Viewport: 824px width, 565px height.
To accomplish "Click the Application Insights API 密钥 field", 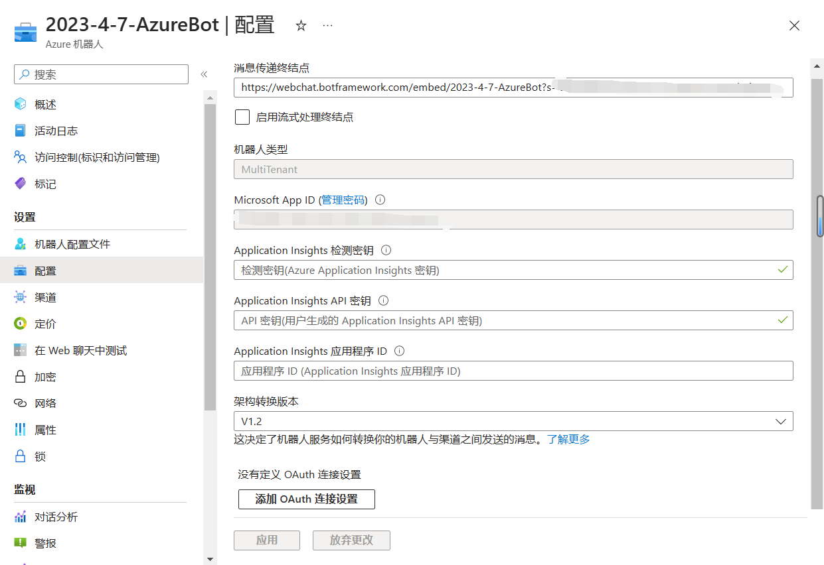I will tap(513, 320).
